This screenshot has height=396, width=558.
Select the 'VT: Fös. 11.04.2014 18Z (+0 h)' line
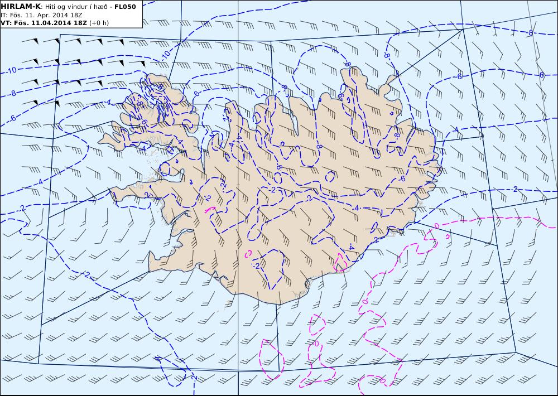coord(55,23)
